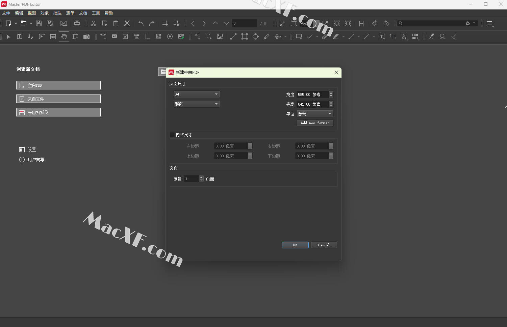This screenshot has height=327, width=507.
Task: Open the 表单 menu
Action: [x=70, y=13]
